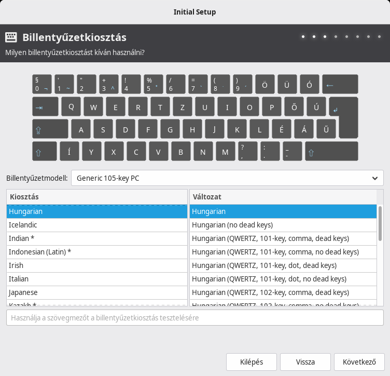This screenshot has width=390, height=376.
Task: Select Hungarian (no dead keys) variant
Action: pos(283,225)
